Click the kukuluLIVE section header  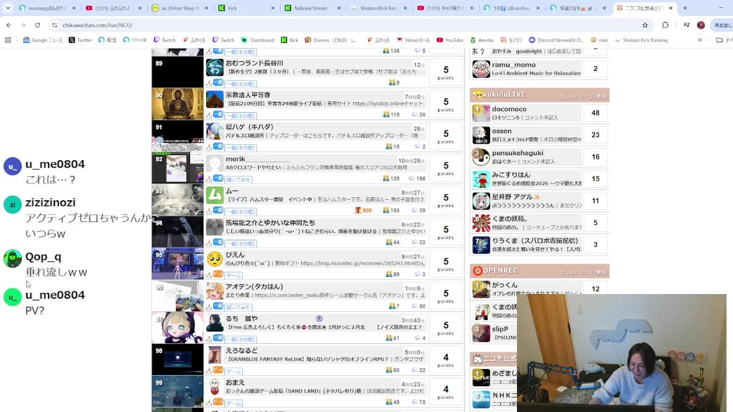pyautogui.click(x=539, y=94)
